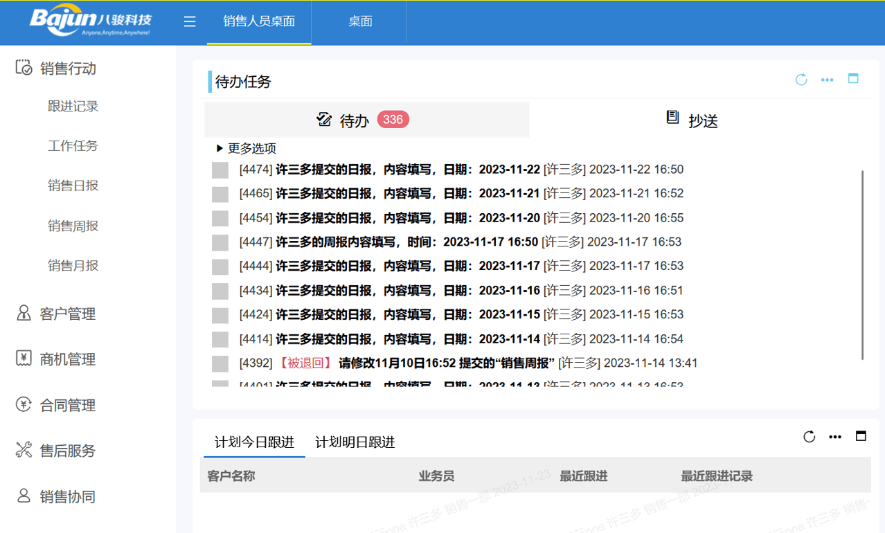Tick the checkbox of weekly report task 4447
The height and width of the screenshot is (533, 885).
click(220, 242)
